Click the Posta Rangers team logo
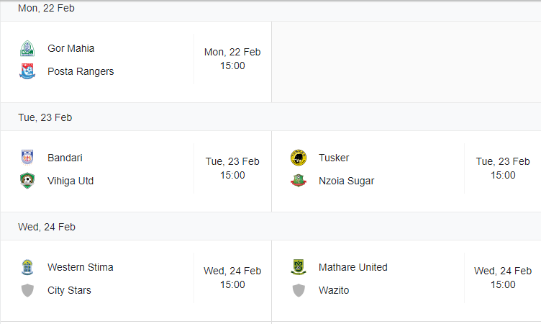The height and width of the screenshot is (324, 541). click(27, 71)
